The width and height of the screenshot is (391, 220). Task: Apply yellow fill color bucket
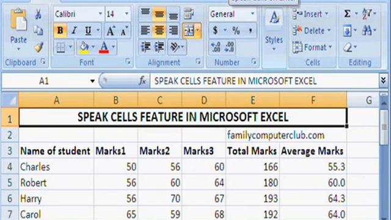point(84,47)
